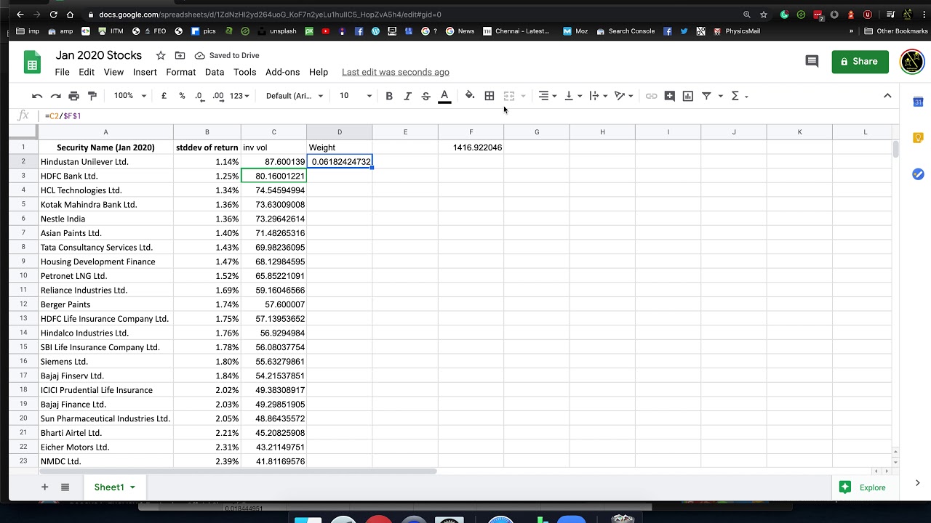Open the Tools menu
The height and width of the screenshot is (523, 931).
point(245,72)
